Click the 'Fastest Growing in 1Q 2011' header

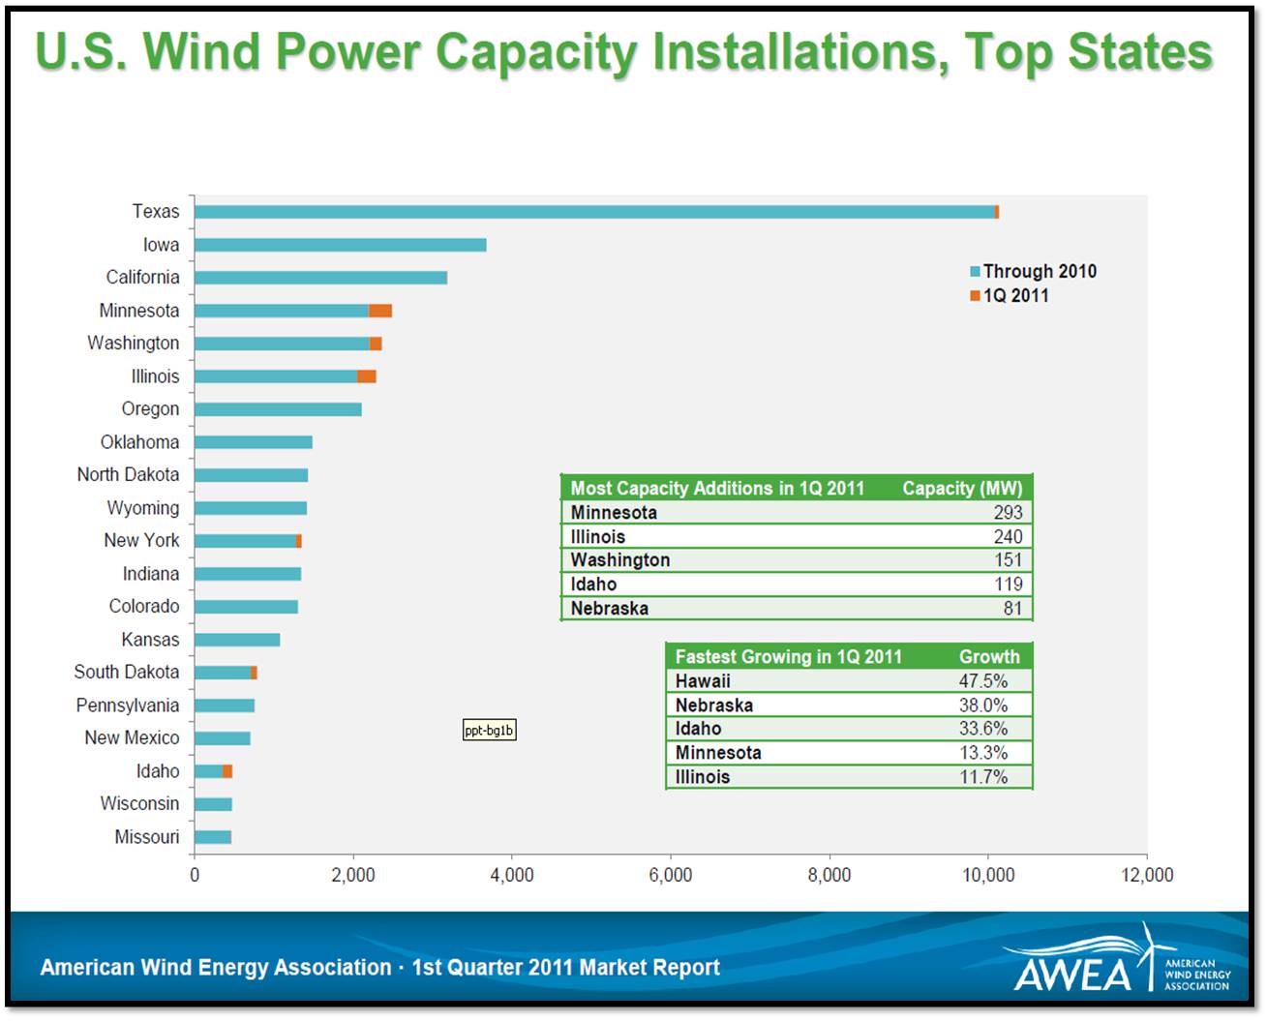[788, 657]
